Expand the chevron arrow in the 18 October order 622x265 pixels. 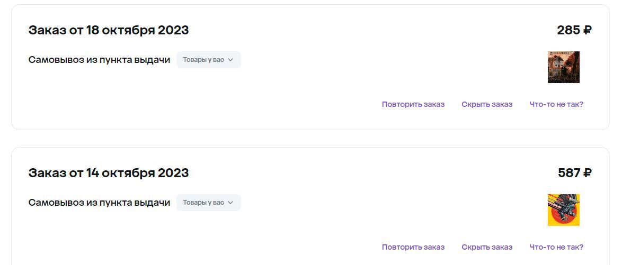pyautogui.click(x=230, y=60)
